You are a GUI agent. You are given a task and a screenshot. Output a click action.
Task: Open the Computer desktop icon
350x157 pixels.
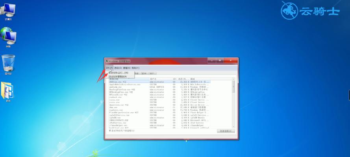click(x=8, y=12)
